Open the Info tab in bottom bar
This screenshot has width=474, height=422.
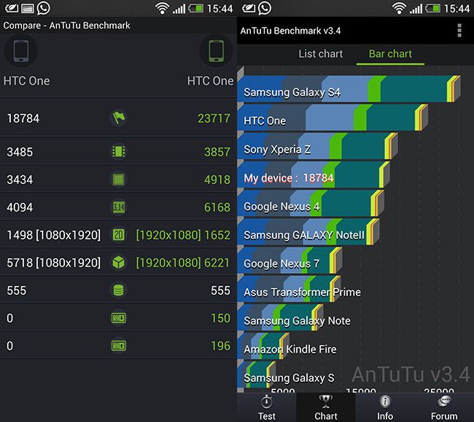click(385, 407)
